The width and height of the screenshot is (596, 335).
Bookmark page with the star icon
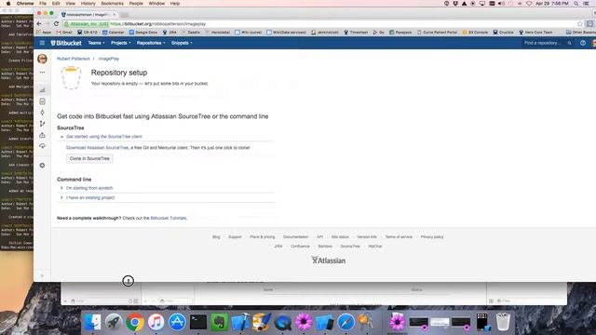click(580, 24)
